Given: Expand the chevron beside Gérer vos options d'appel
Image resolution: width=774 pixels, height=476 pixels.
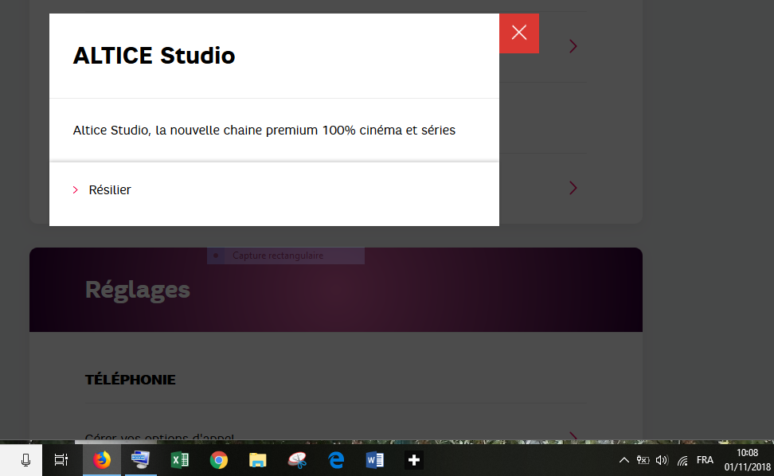Looking at the screenshot, I should [x=573, y=436].
